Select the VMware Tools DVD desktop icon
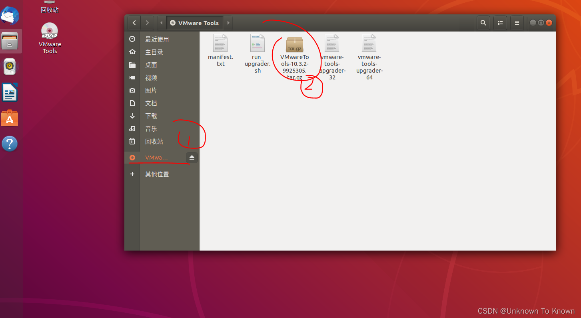The width and height of the screenshot is (581, 318). 50,31
